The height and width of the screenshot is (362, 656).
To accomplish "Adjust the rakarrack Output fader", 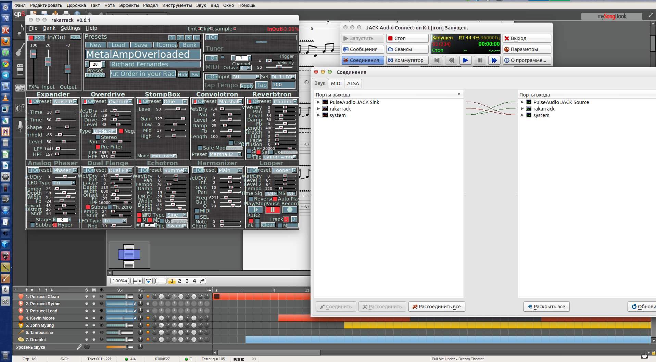I will click(68, 68).
